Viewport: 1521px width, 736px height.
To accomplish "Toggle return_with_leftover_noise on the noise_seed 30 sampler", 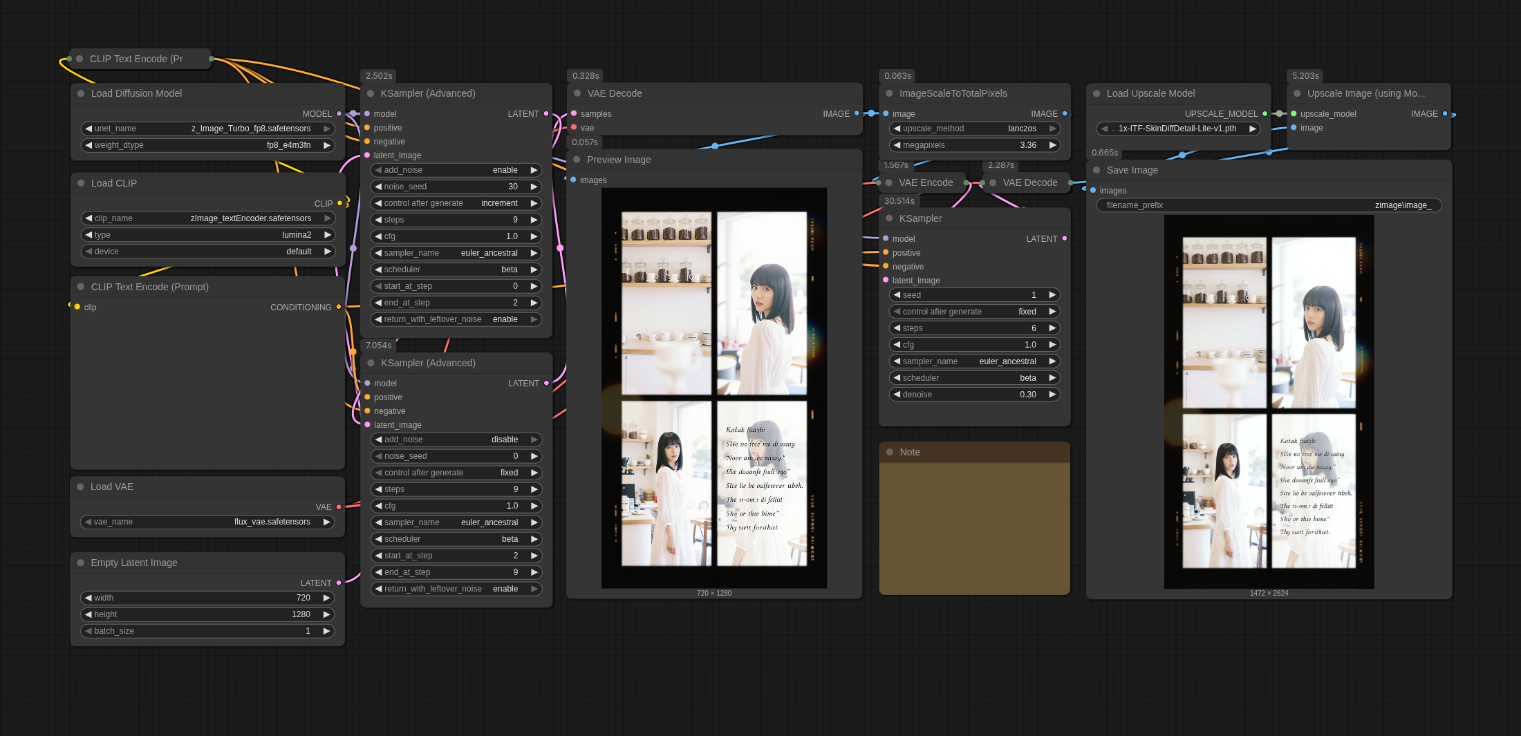I will click(456, 319).
